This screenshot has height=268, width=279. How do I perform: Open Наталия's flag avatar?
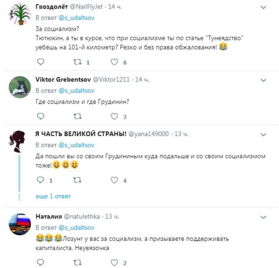tap(20, 224)
